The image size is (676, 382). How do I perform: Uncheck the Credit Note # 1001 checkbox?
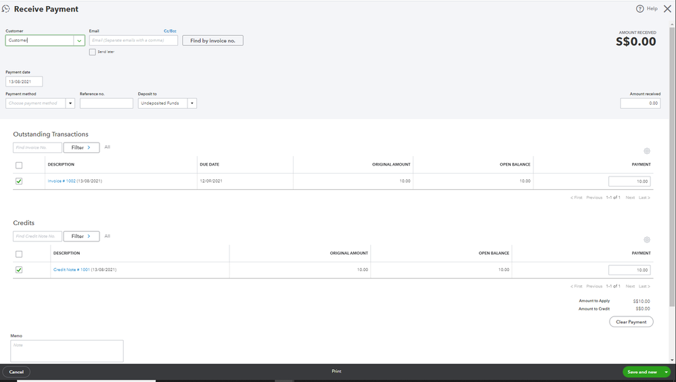pyautogui.click(x=19, y=270)
